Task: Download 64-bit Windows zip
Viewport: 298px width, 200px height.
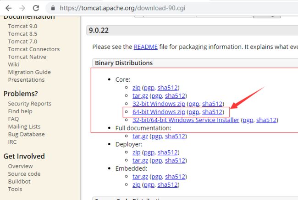Action: pos(159,112)
